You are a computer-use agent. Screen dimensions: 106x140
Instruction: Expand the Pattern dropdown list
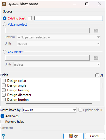click(58, 37)
